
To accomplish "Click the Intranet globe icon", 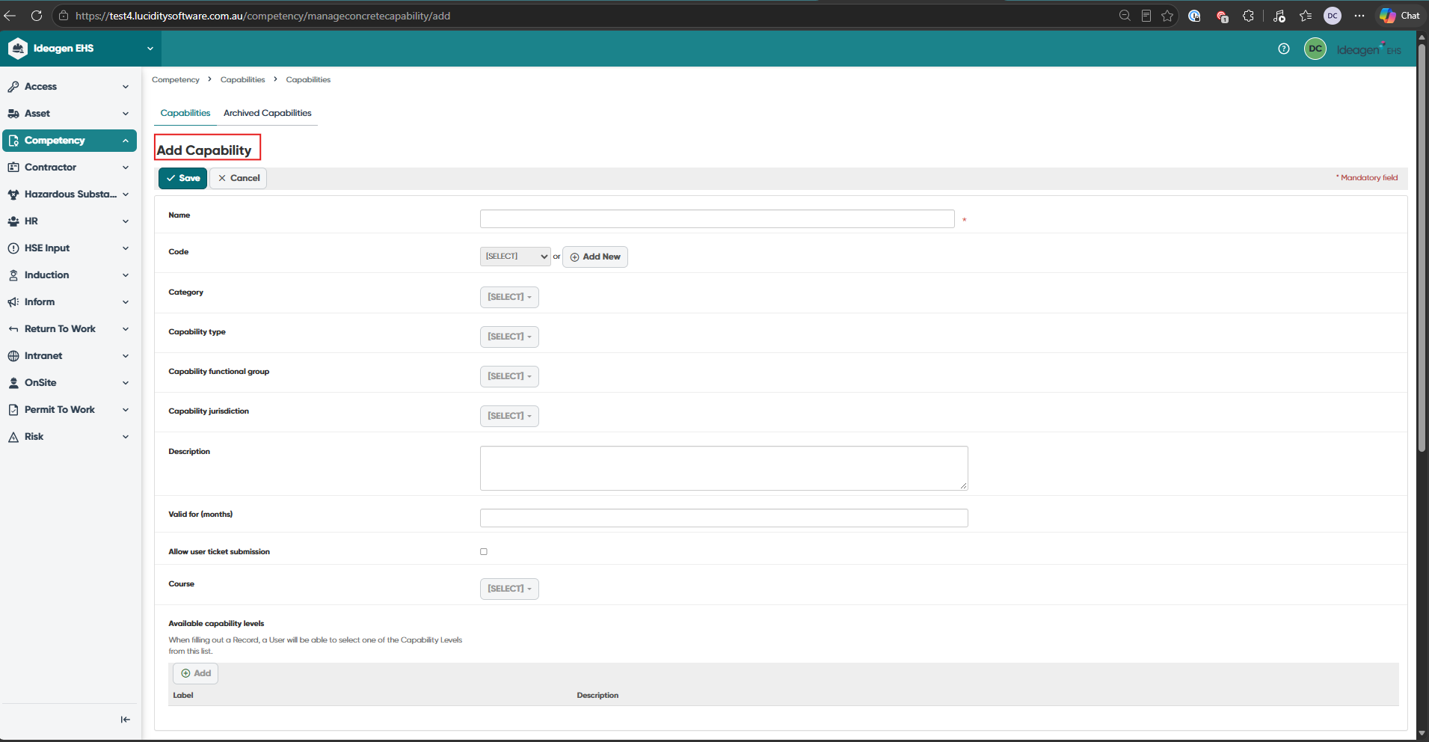I will pos(13,356).
